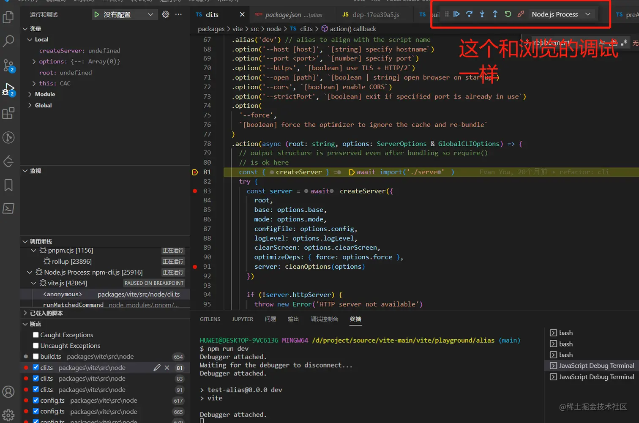Continue debugging from the debug toolbar

[x=456, y=14]
